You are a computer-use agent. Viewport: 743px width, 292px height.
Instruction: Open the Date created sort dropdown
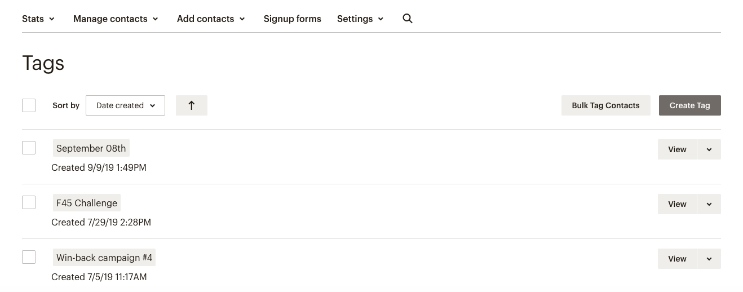[125, 105]
